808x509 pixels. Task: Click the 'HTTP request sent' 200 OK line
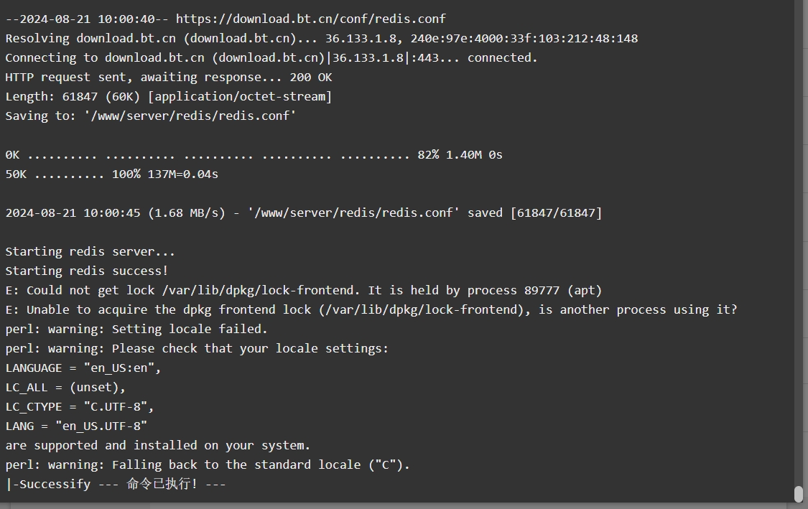pyautogui.click(x=169, y=78)
